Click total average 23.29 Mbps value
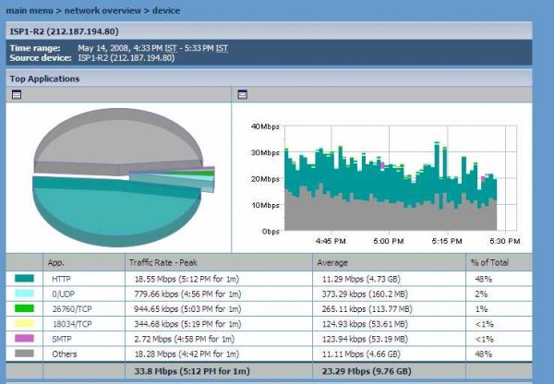This screenshot has height=384, width=554. 367,371
